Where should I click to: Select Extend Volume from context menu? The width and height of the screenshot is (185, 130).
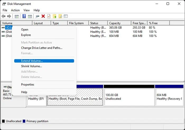44,61
